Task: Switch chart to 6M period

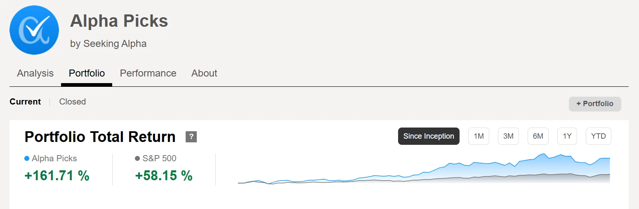Action: [x=538, y=136]
